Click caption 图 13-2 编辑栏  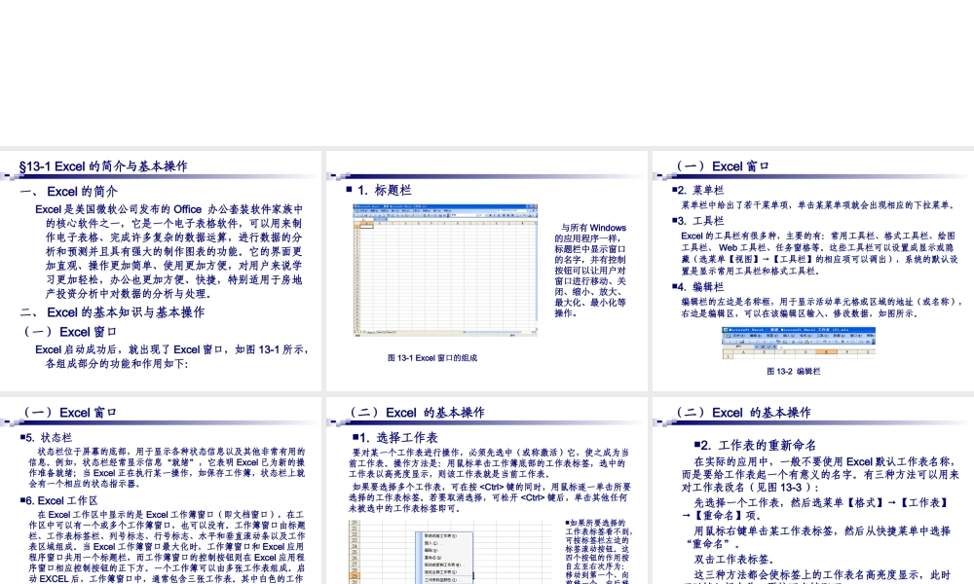[x=793, y=371]
